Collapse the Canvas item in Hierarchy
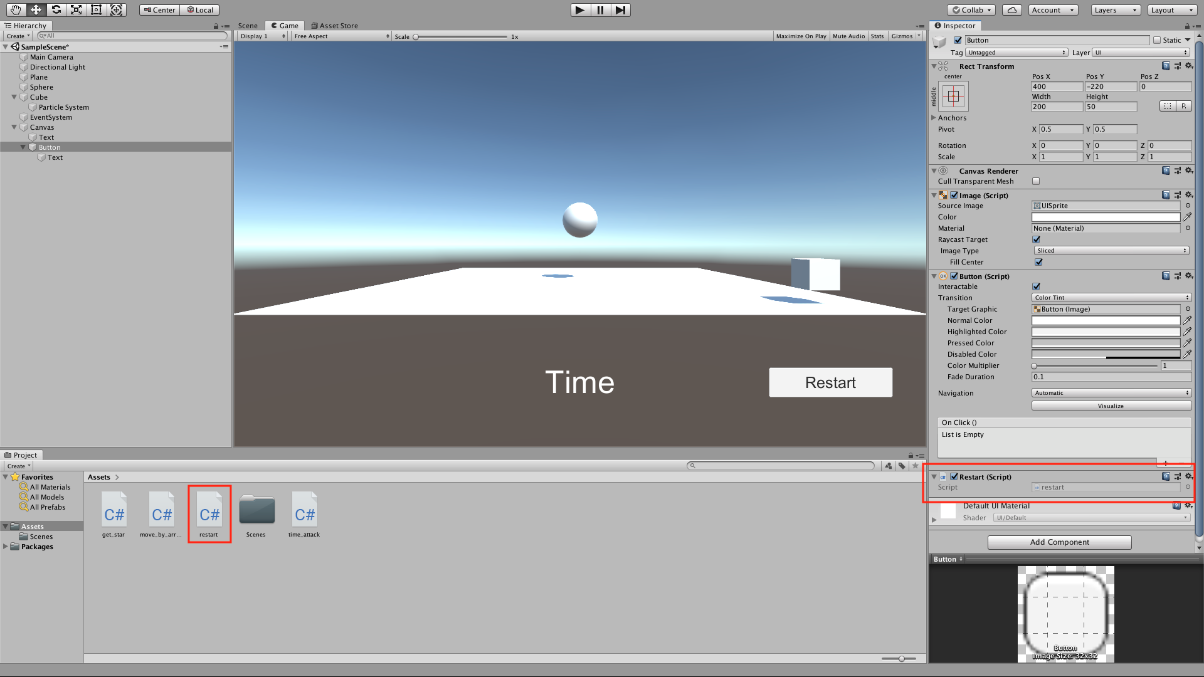Viewport: 1204px width, 677px height. (14, 127)
